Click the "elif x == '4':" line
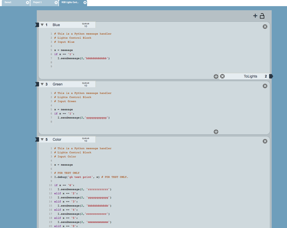The height and width of the screenshot is (228, 287). [x=66, y=210]
